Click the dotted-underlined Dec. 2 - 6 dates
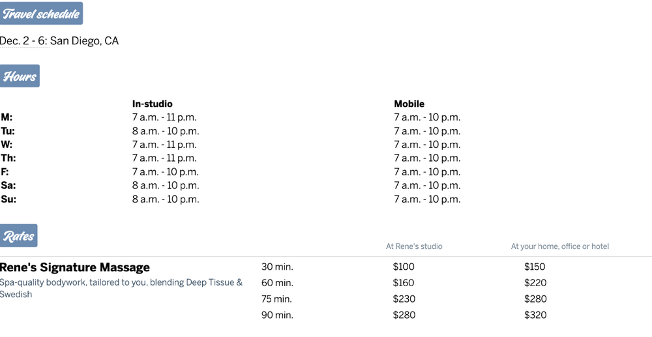 (x=24, y=41)
